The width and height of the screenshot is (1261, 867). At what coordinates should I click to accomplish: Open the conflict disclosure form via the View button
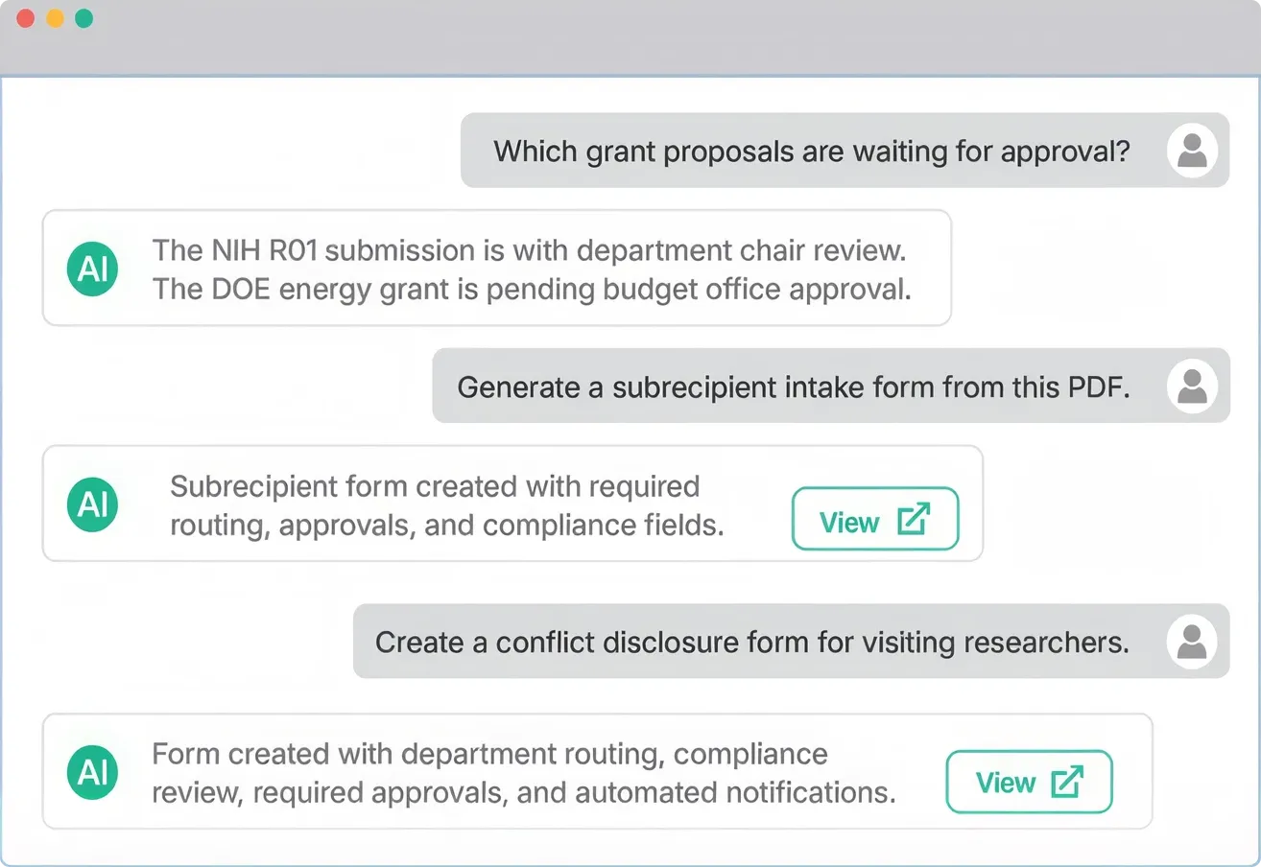pos(1029,782)
